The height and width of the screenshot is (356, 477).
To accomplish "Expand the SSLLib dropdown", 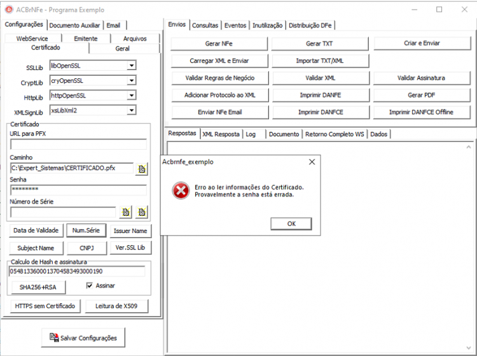I will [x=132, y=66].
